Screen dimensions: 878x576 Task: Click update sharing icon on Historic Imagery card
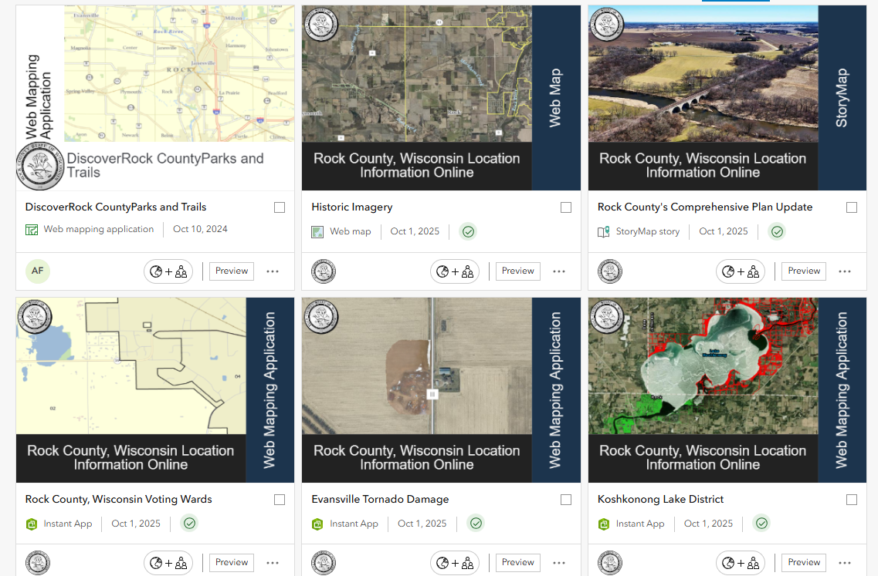455,271
